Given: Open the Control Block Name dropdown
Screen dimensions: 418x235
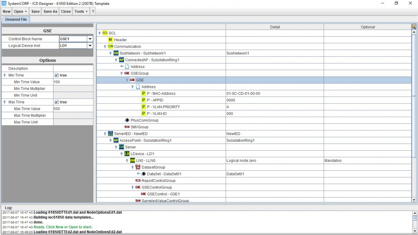Looking at the screenshot, I should pyautogui.click(x=90, y=39).
